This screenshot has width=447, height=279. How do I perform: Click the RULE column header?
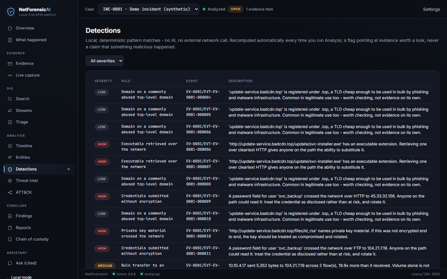(126, 81)
